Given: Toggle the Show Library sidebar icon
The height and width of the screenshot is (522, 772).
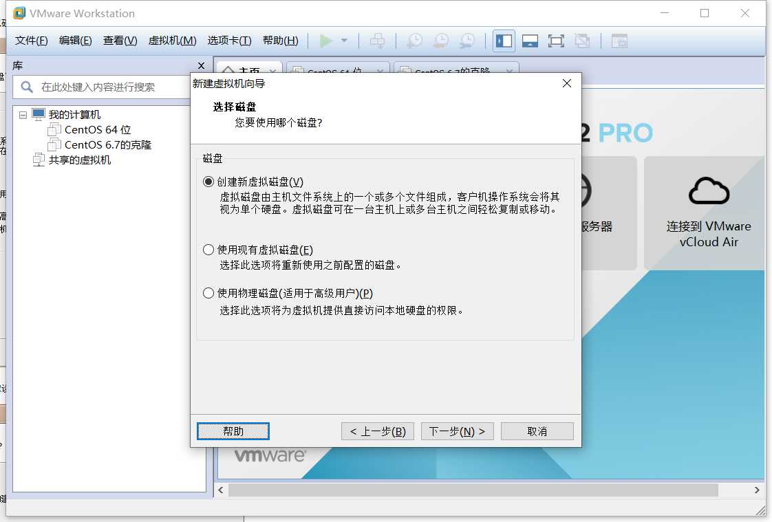Looking at the screenshot, I should click(504, 41).
